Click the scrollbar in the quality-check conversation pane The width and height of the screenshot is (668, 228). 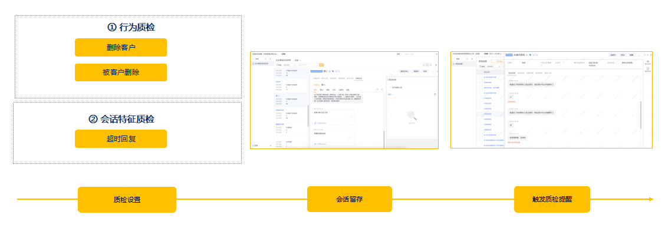[641, 115]
